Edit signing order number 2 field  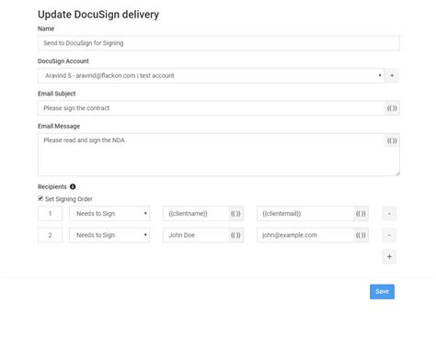[50, 235]
